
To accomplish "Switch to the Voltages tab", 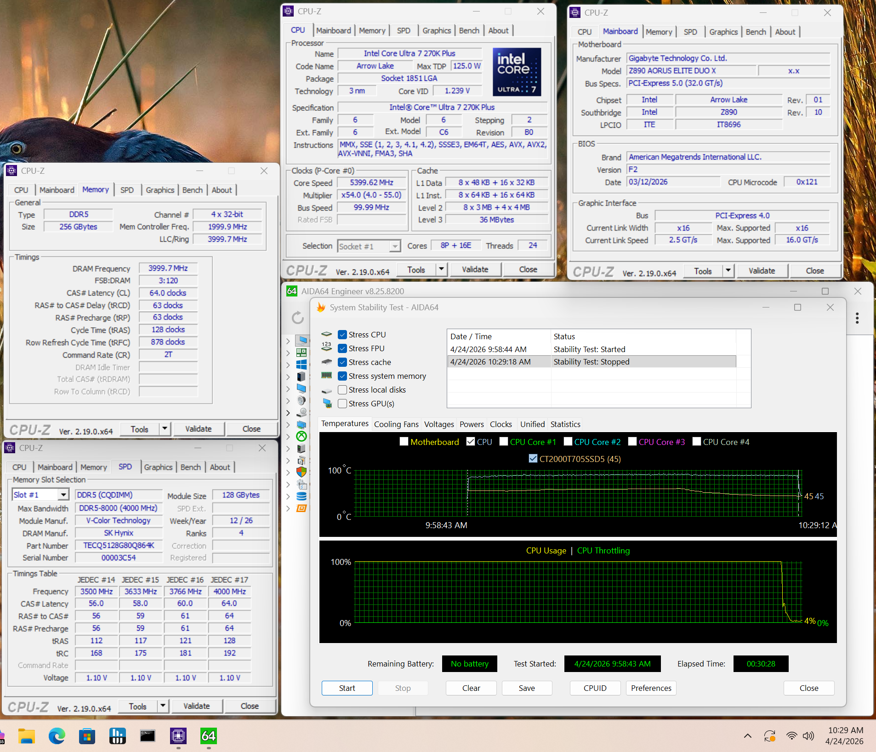I will tap(439, 424).
